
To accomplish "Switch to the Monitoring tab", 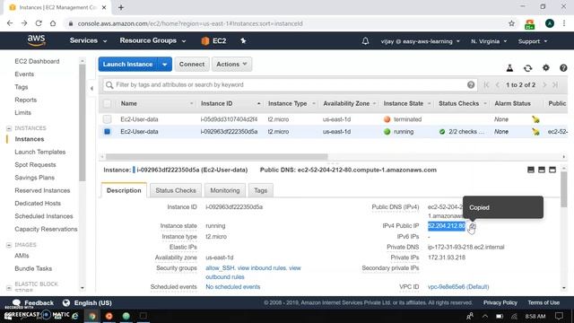I will point(225,190).
